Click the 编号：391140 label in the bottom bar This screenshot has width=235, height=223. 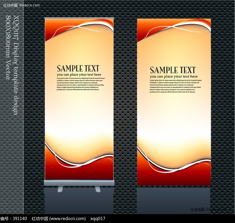click(14, 219)
